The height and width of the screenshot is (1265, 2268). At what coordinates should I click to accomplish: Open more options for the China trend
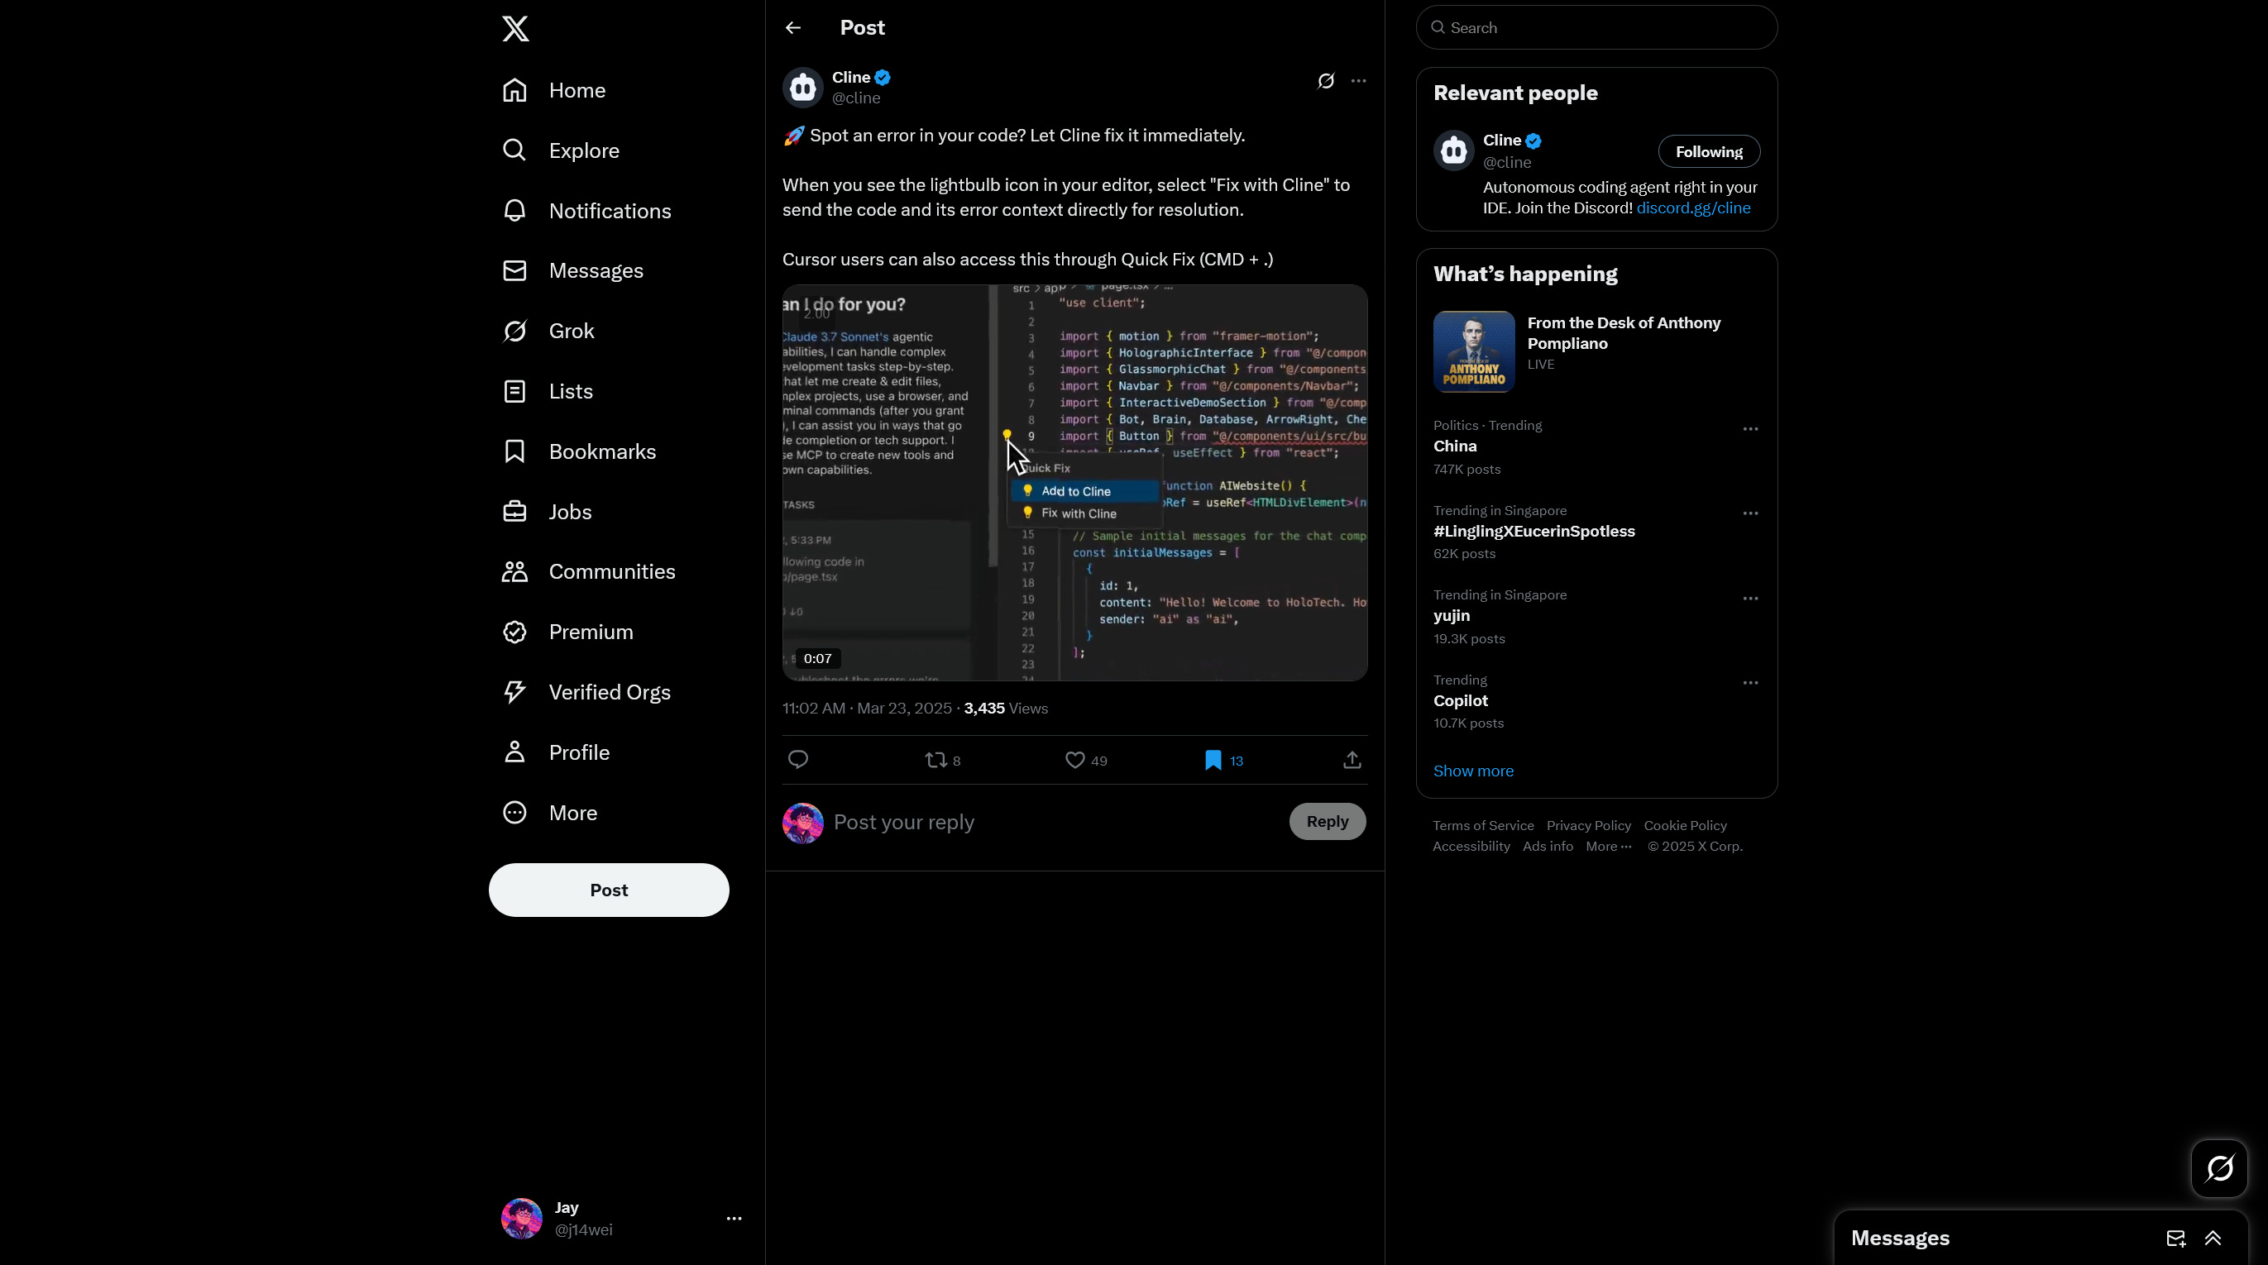(1749, 430)
